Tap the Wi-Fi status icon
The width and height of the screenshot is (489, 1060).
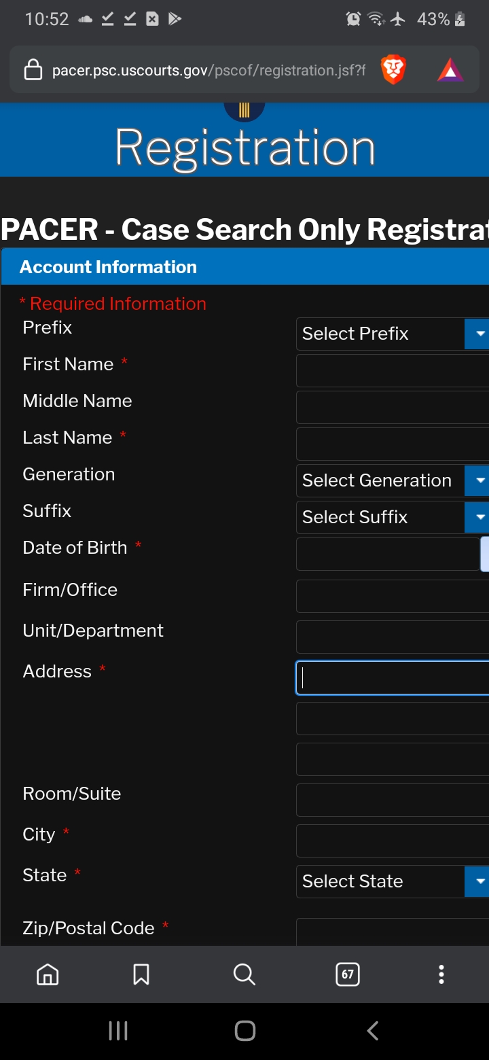tap(376, 19)
